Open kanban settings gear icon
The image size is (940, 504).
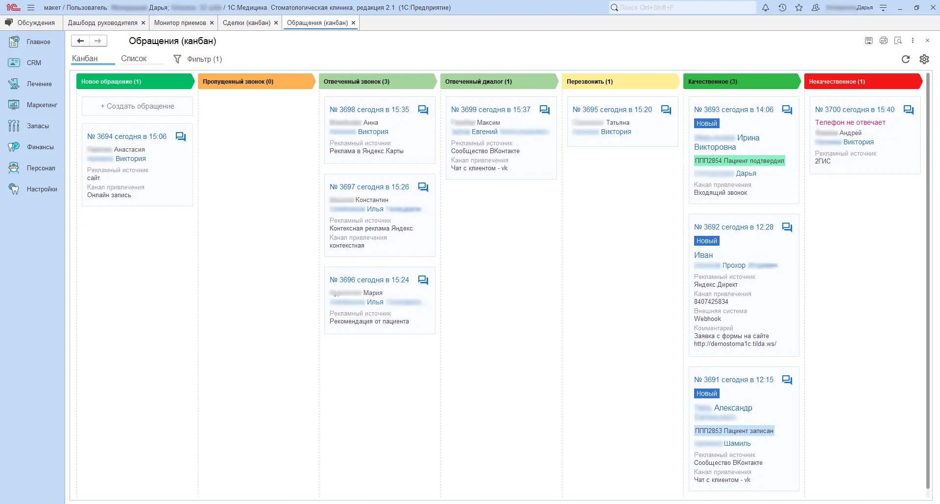coord(924,59)
